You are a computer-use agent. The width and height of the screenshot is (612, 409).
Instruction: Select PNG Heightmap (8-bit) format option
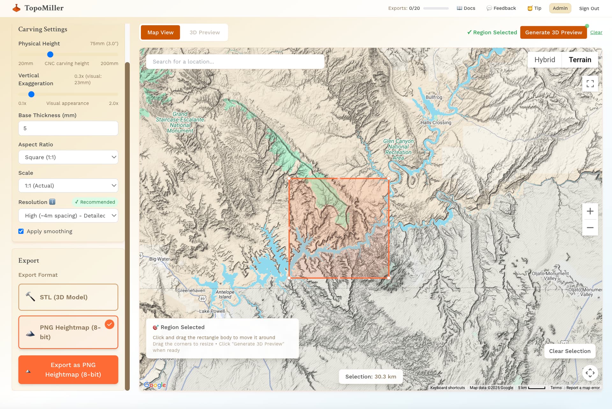pyautogui.click(x=68, y=332)
